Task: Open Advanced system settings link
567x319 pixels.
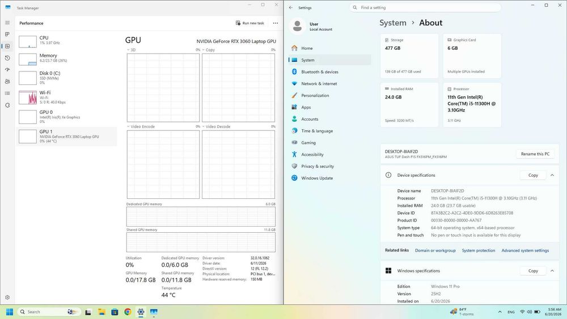Action: point(525,250)
